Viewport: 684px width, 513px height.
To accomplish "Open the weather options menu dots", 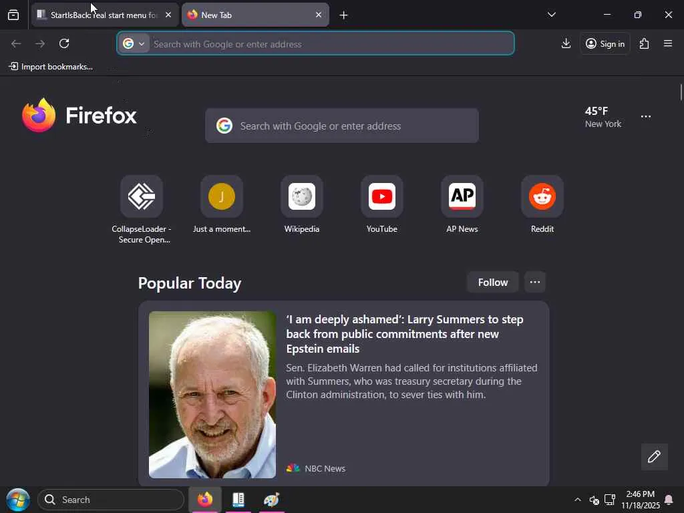I will point(646,116).
